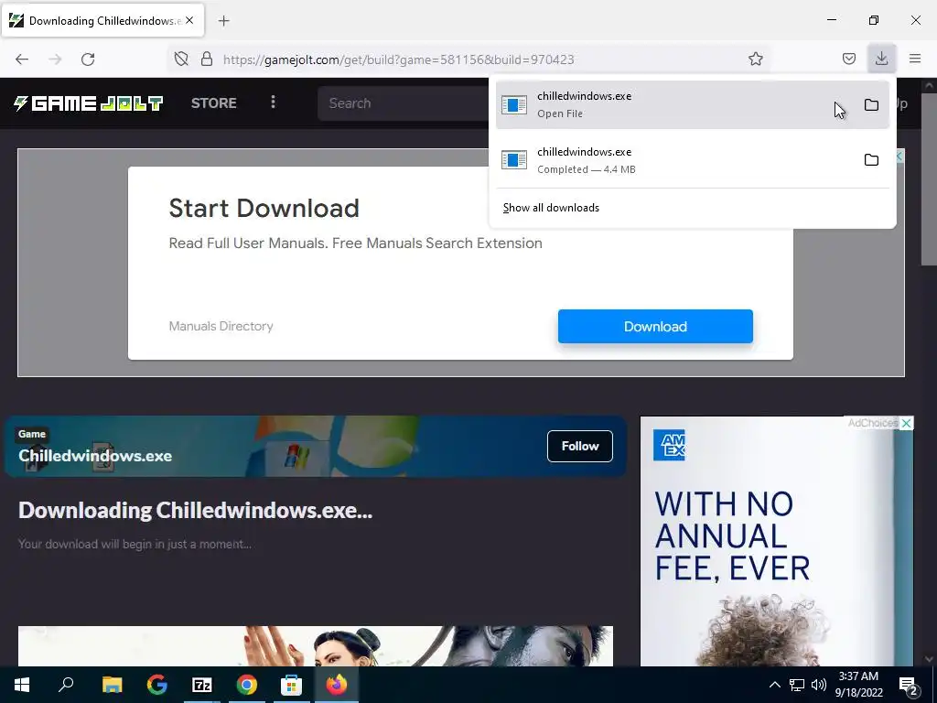
Task: Open Chrome from the taskbar
Action: [247, 685]
